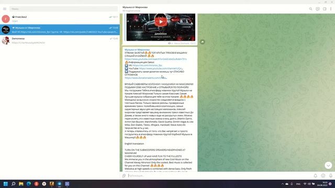The width and height of the screenshot is (335, 188).
Task: Click the FreeLikes2 round avatar
Action: point(6,19)
